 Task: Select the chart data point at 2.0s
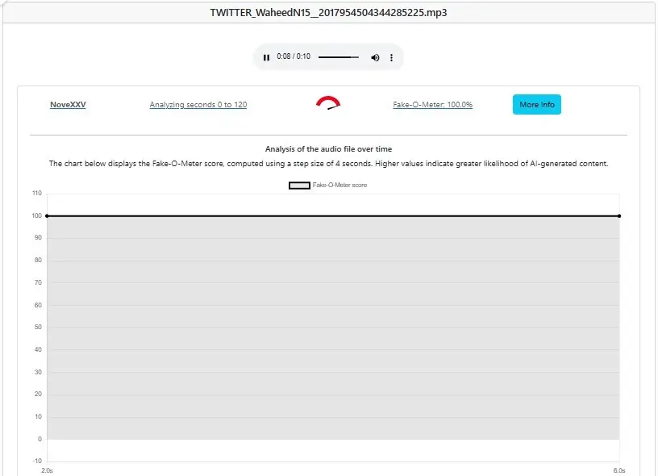point(47,215)
